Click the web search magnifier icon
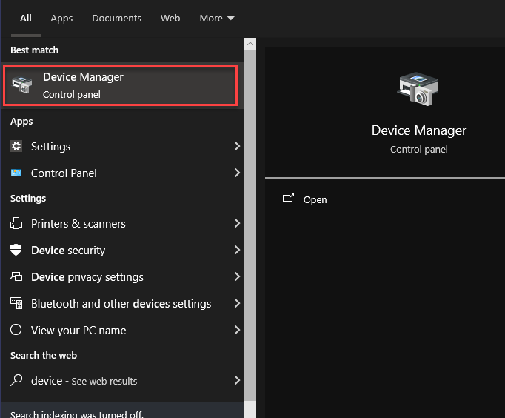Screen dimensions: 505x418 [x=16, y=381]
